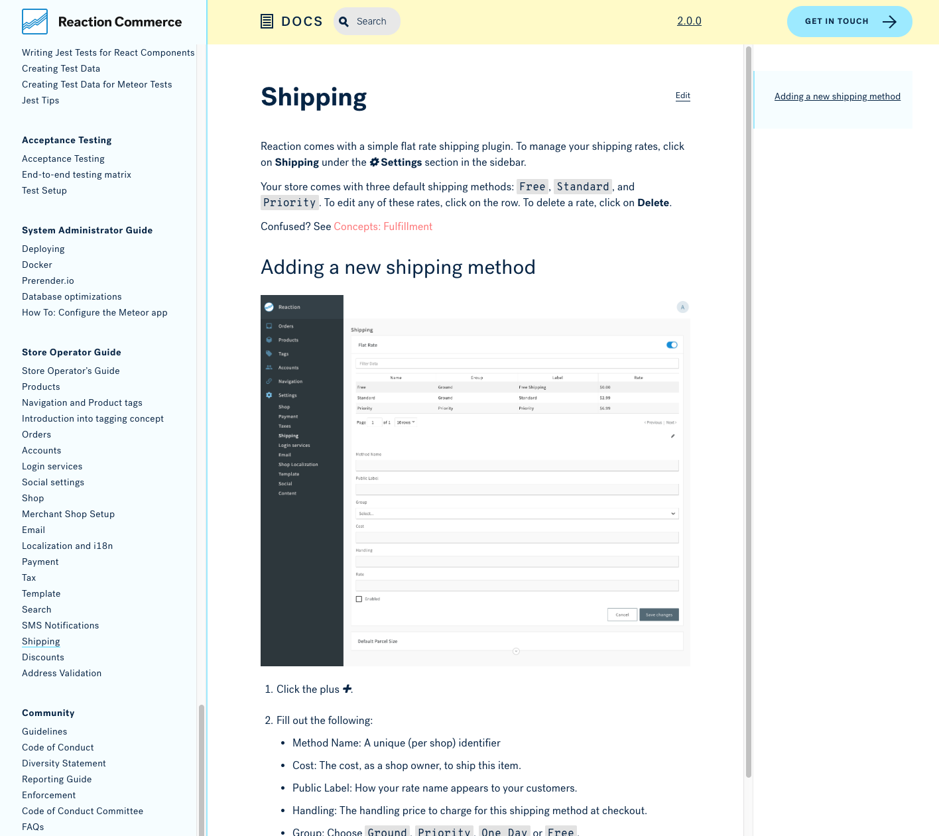The width and height of the screenshot is (939, 836).
Task: Open Discounts page in sidebar
Action: pyautogui.click(x=43, y=658)
